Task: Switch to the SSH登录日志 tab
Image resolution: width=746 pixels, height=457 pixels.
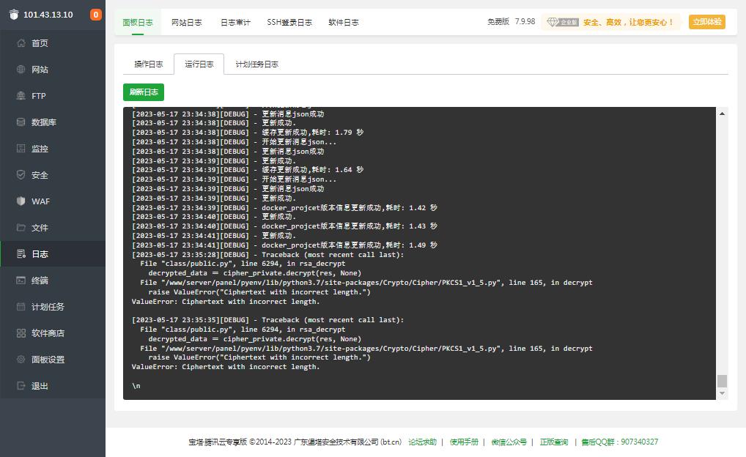Action: pos(289,23)
